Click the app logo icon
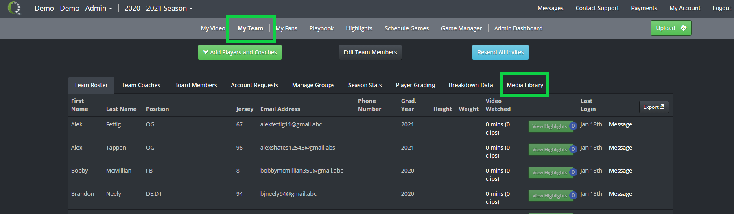Viewport: 734px width, 214px height. click(14, 8)
